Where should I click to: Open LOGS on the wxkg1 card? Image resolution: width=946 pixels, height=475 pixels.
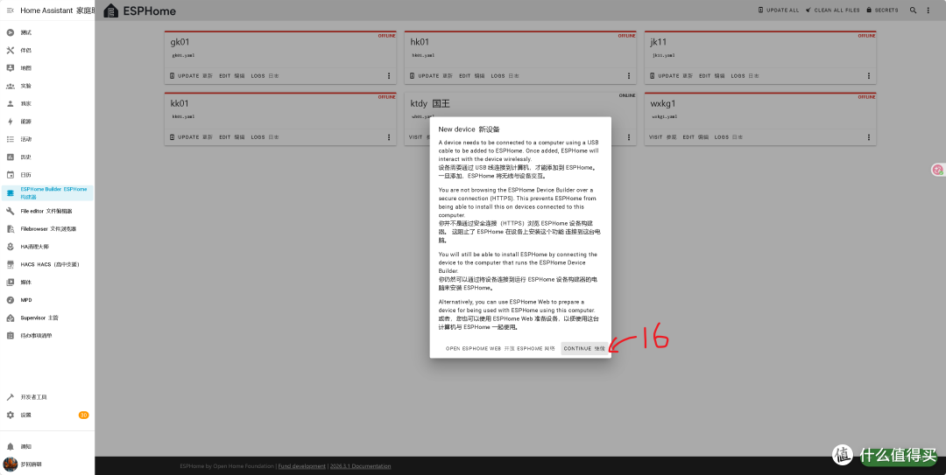tap(729, 137)
